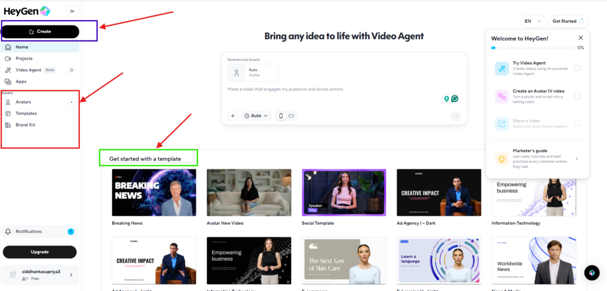Check the Try Video Agent checkbox
This screenshot has height=291, width=607.
(577, 68)
